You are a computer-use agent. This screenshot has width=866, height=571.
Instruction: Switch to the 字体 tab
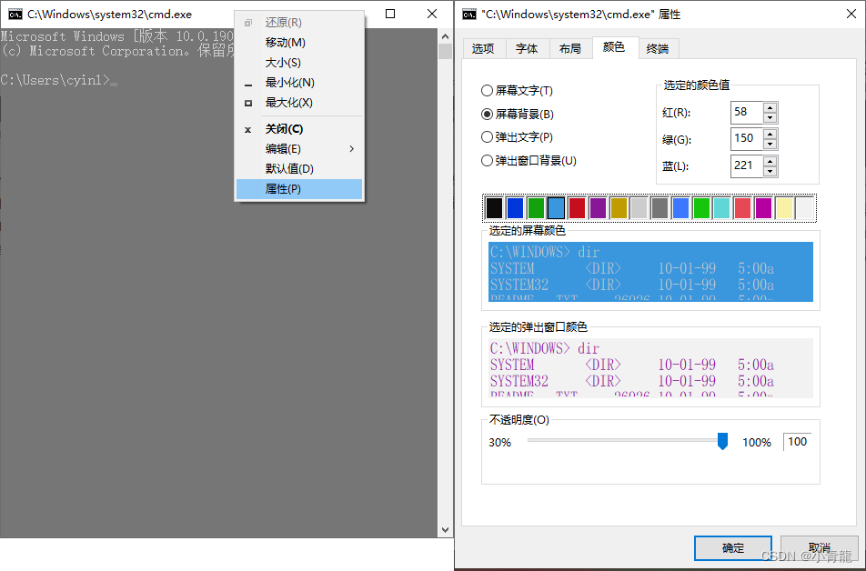coord(528,49)
